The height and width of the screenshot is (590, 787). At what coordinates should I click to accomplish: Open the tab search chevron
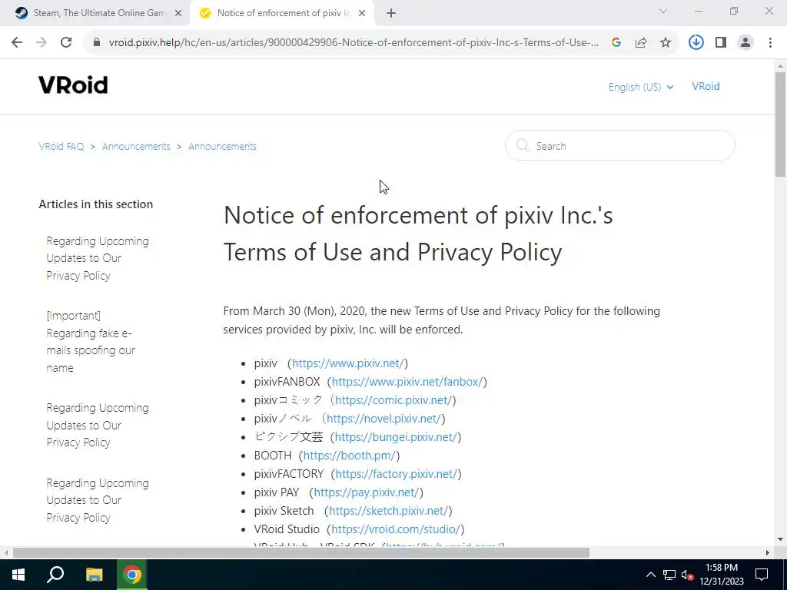663,11
